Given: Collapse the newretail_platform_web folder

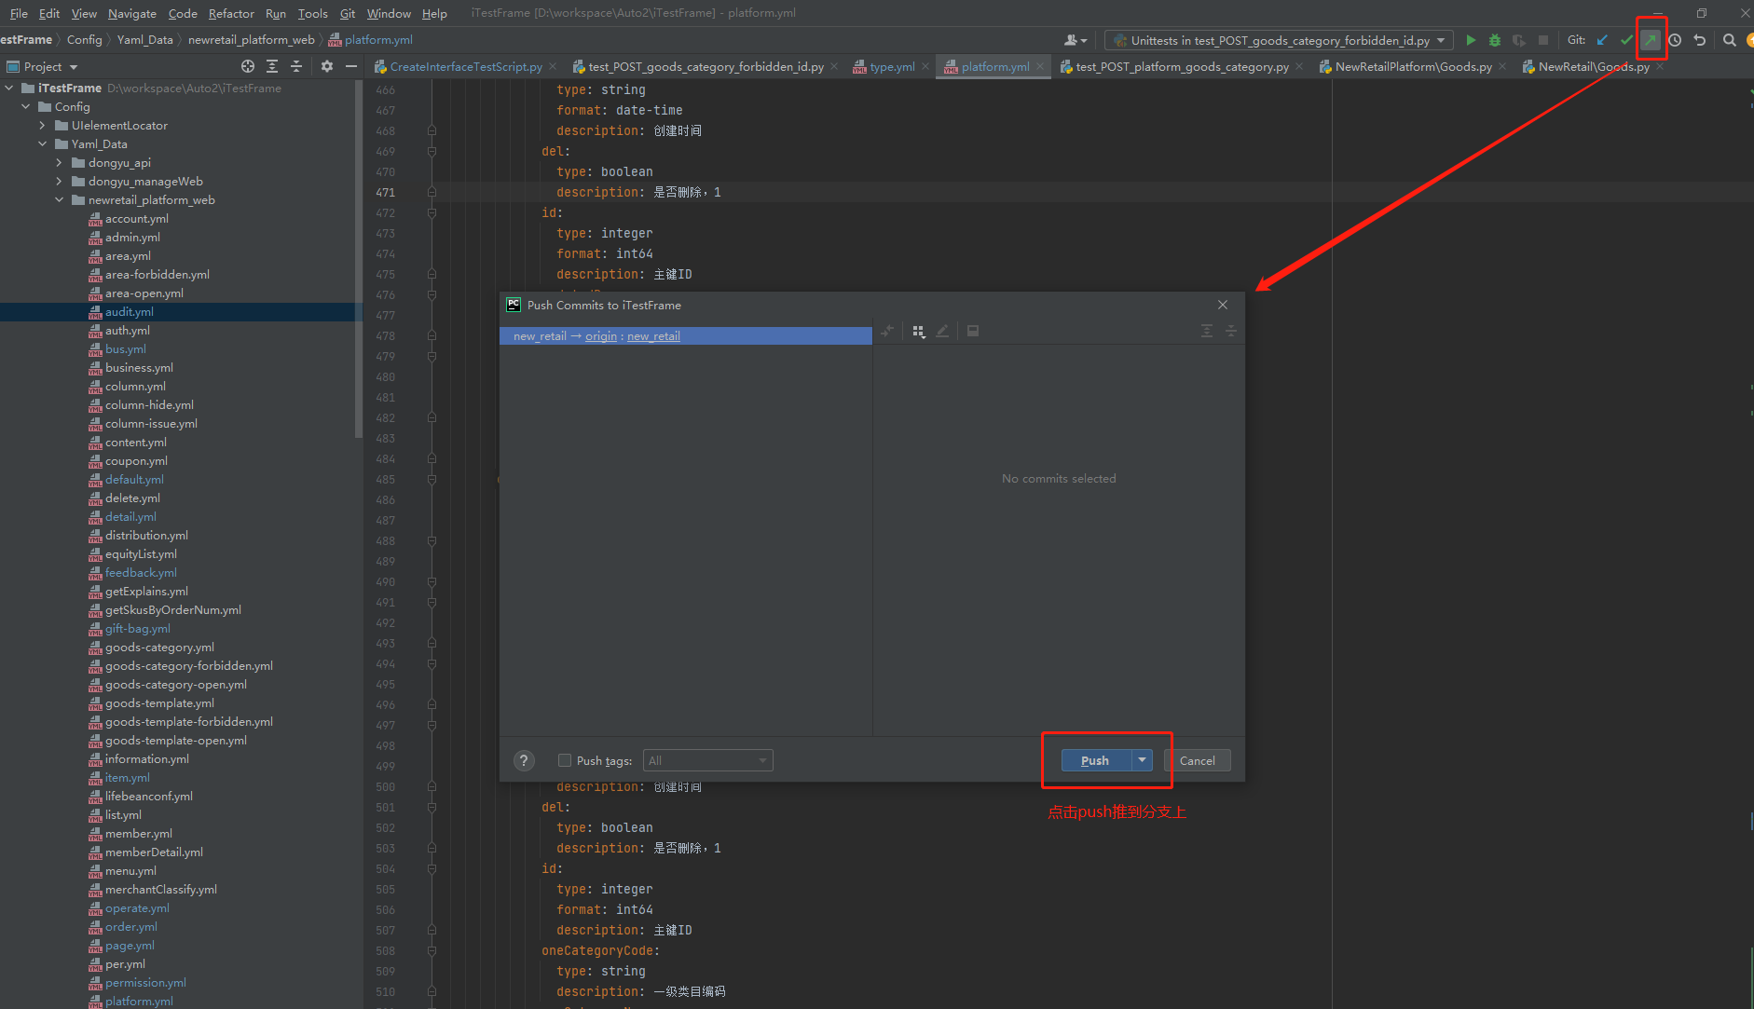Looking at the screenshot, I should point(60,199).
